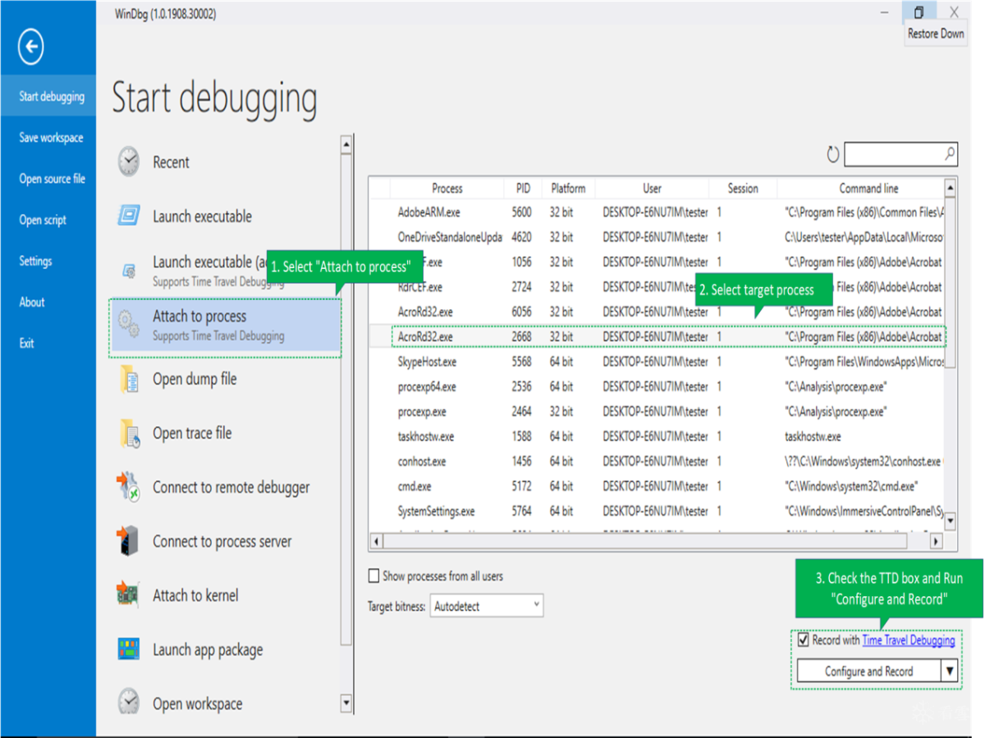Screen dimensions: 985x738
Task: Open Save workspace in the sidebar
Action: pos(52,138)
